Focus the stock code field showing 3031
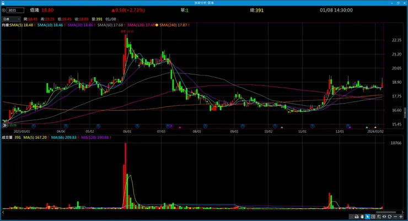The width and height of the screenshot is (408, 221). click(x=15, y=10)
